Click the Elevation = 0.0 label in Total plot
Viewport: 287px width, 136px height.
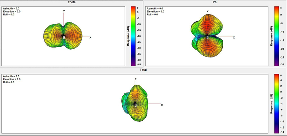pyautogui.click(x=12, y=79)
